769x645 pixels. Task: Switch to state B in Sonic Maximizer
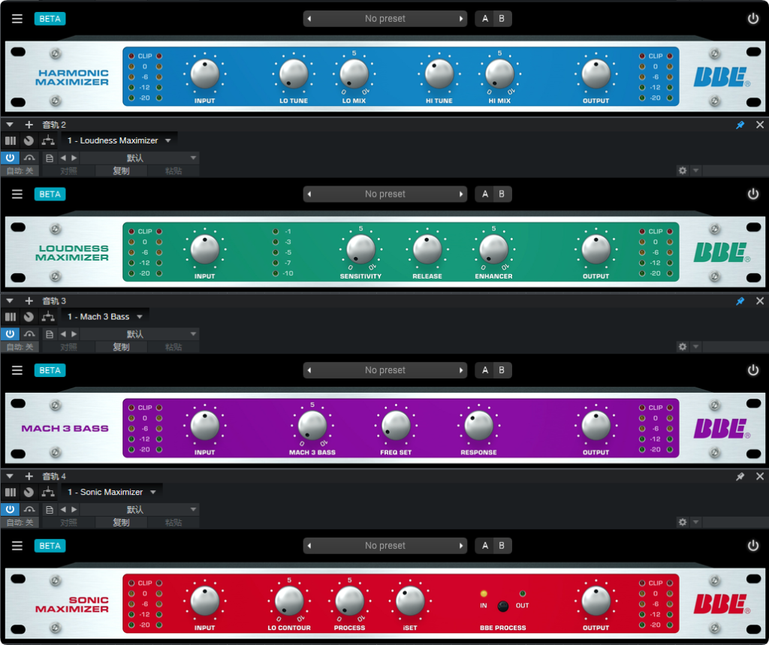tap(502, 546)
